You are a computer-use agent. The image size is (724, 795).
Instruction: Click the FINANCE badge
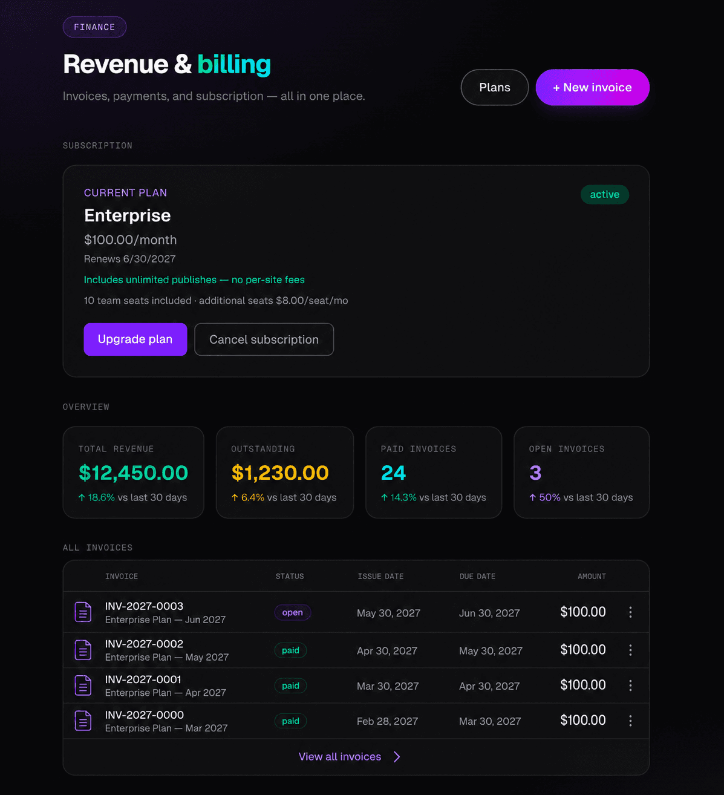click(94, 27)
